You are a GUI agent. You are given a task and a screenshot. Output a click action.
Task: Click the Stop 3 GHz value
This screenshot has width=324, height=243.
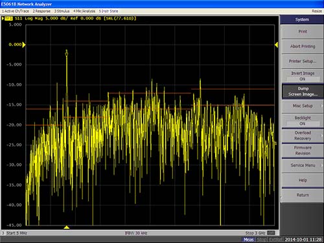(255, 233)
